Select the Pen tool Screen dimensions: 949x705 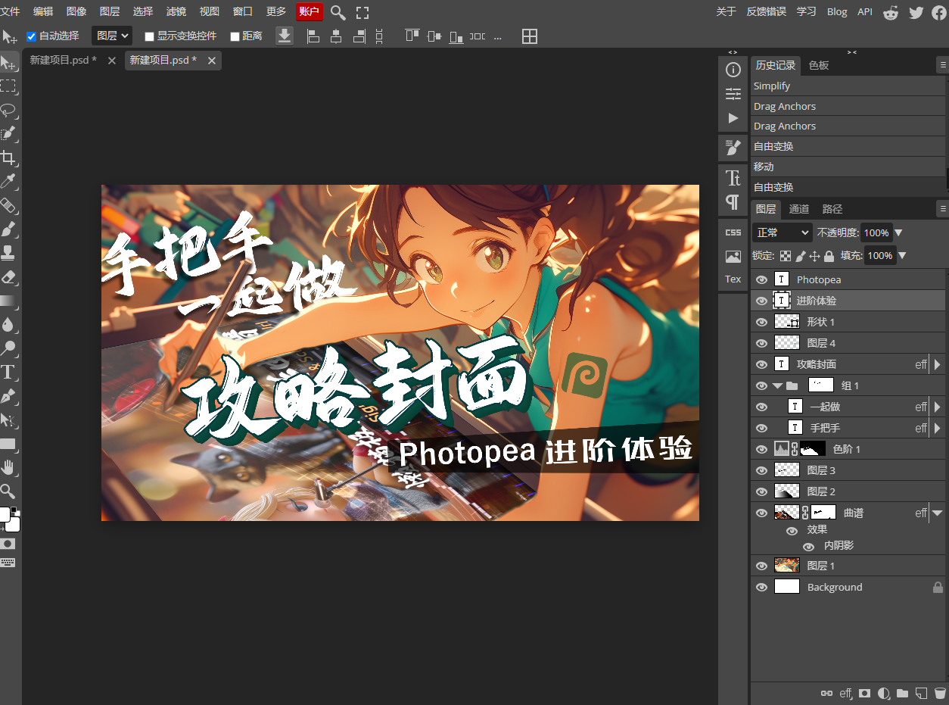[8, 395]
